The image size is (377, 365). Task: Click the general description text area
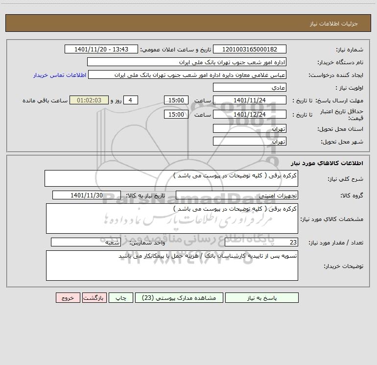pyautogui.click(x=171, y=178)
